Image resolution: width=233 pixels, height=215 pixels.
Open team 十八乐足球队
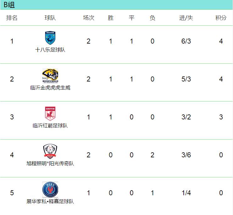[50, 50]
